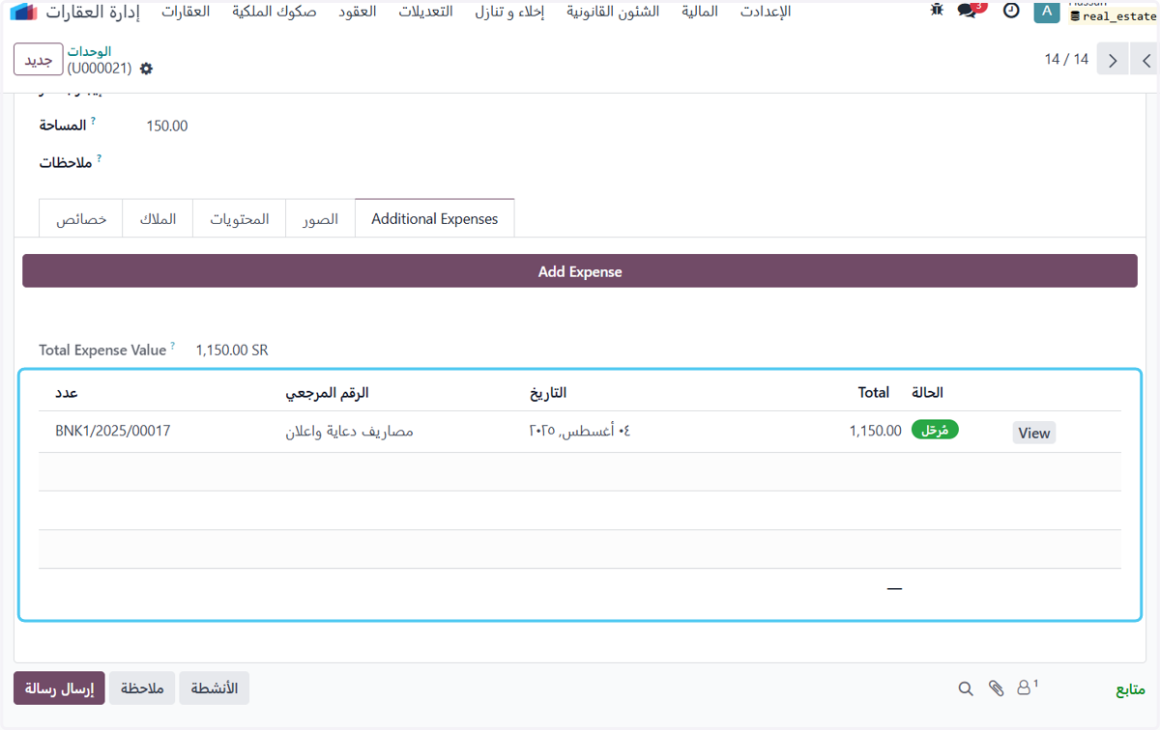
Task: Click the search icon in chatter
Action: [x=966, y=688]
